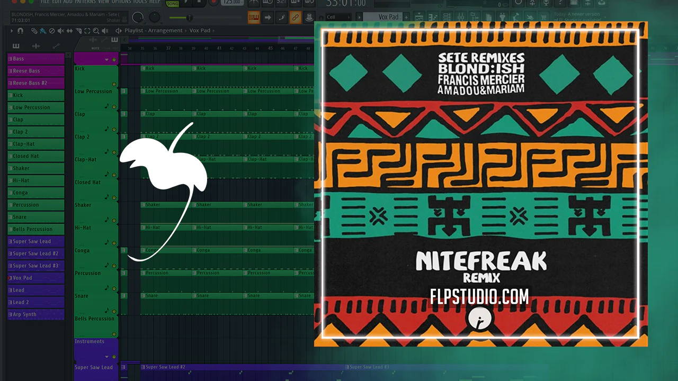Mute the Clap playlist track
Viewport: 678px width, 381px height.
(x=114, y=130)
